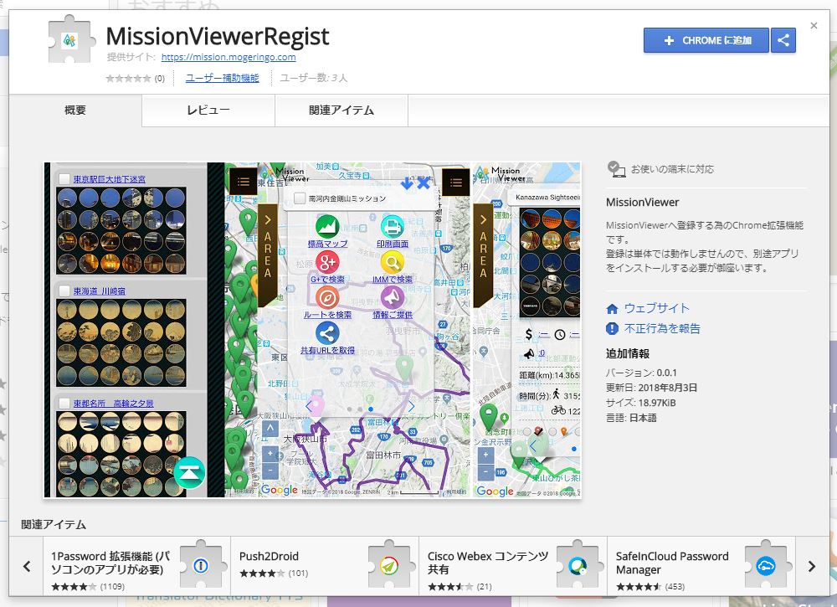This screenshot has width=837, height=607.
Task: Click the home icon beside ウェブサイト
Action: 613,309
